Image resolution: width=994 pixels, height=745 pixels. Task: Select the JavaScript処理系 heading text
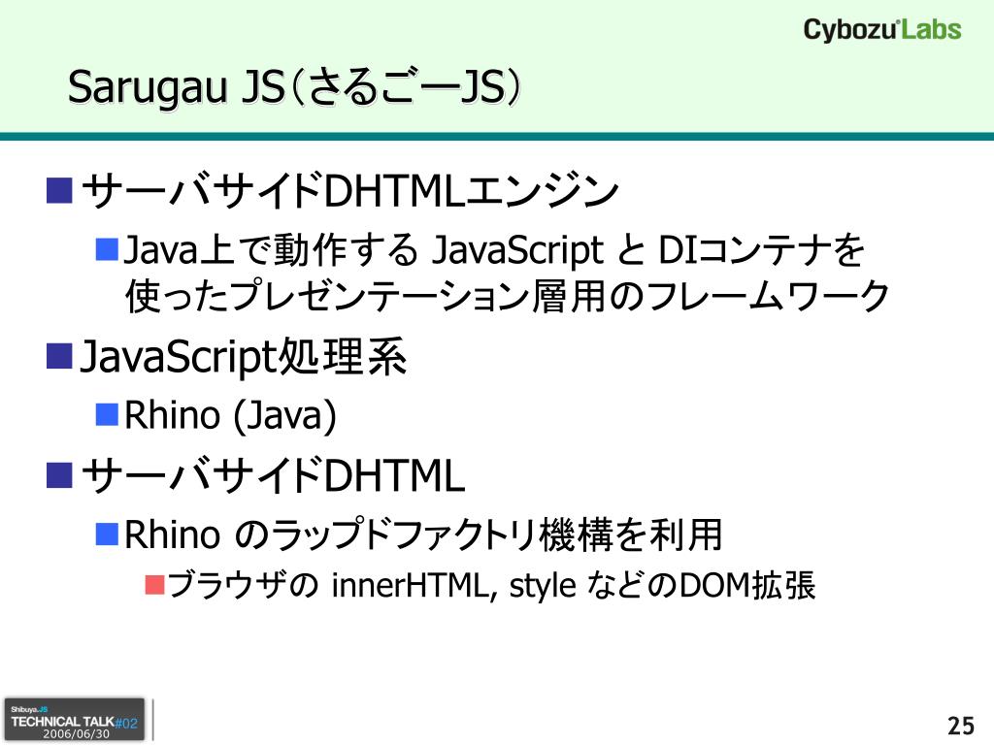coord(242,359)
